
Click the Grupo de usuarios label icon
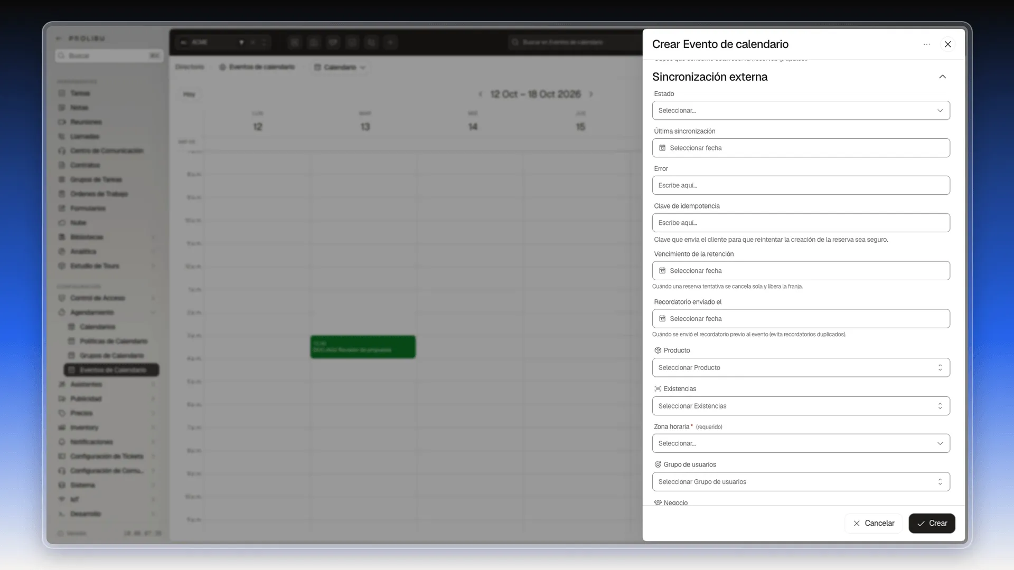[658, 464]
